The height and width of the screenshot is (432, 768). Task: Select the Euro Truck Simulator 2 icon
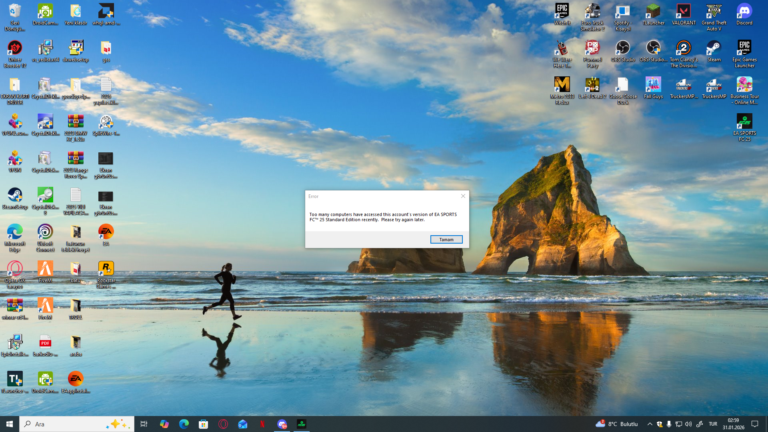(592, 17)
